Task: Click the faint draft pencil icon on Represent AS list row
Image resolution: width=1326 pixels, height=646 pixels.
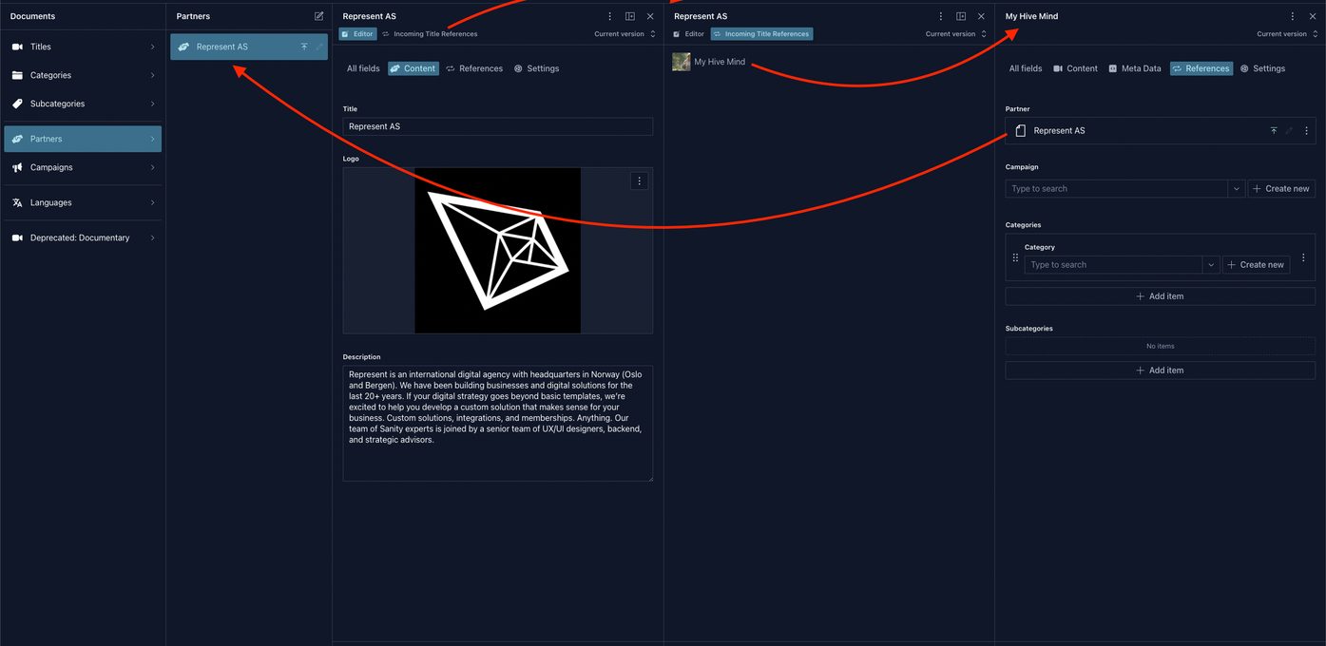Action: [x=319, y=47]
